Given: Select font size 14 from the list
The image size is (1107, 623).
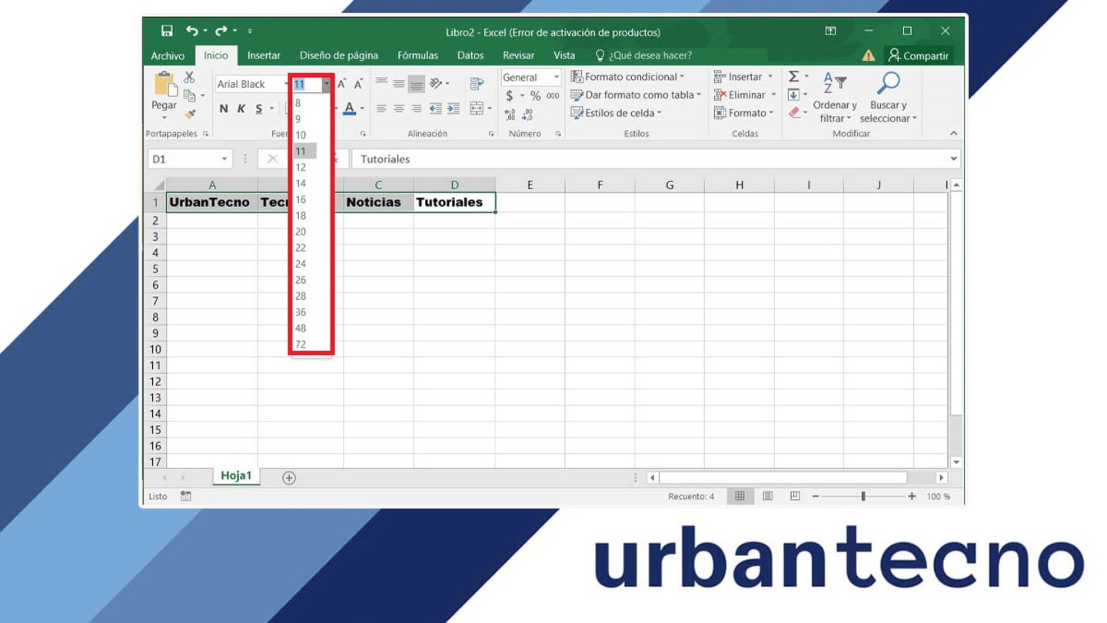Looking at the screenshot, I should pos(301,183).
